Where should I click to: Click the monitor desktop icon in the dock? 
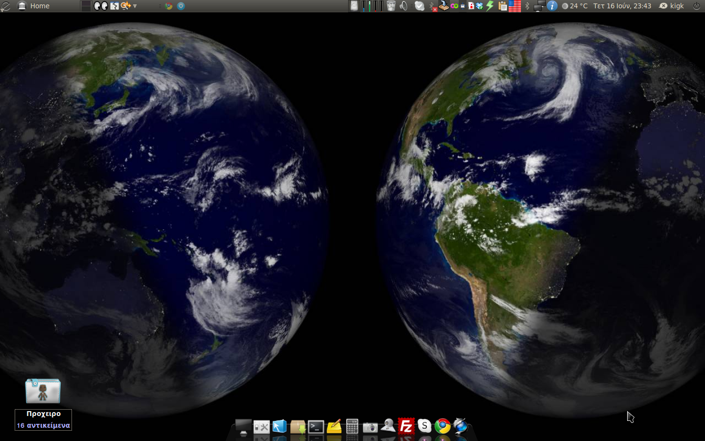(243, 427)
